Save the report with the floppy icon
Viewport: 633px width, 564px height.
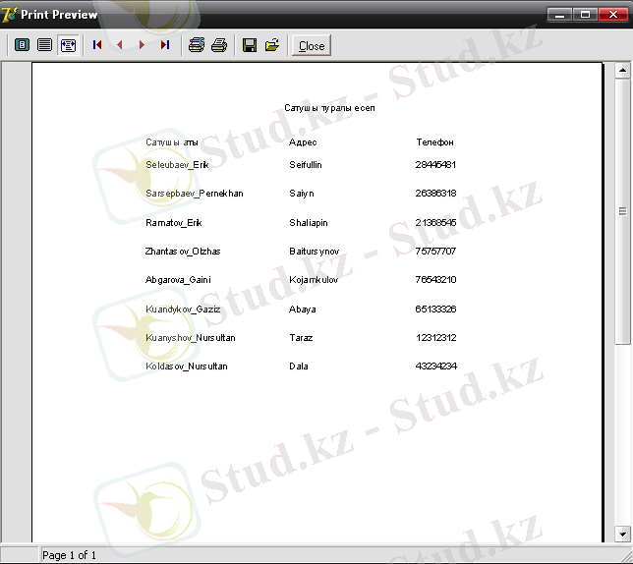[250, 45]
